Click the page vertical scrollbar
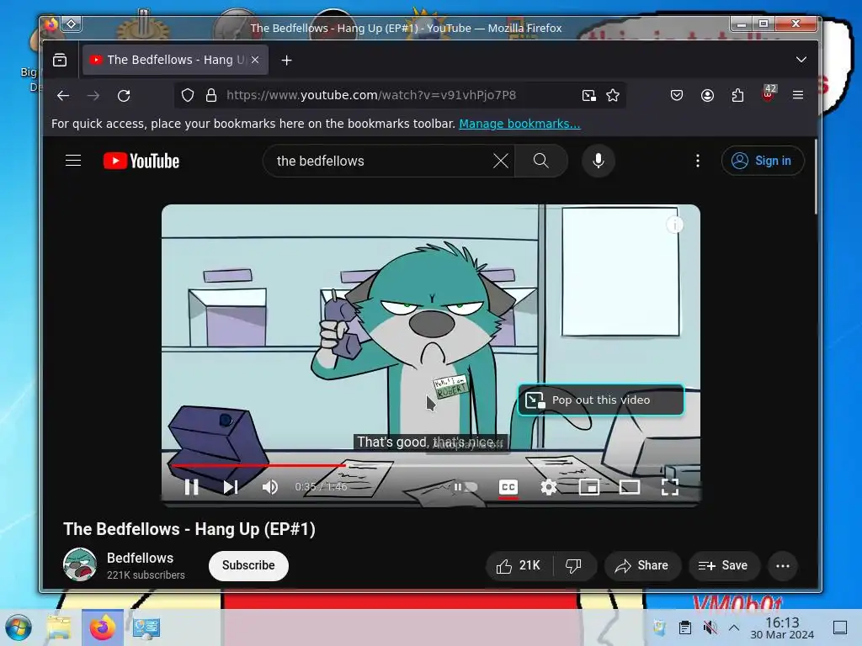 [x=816, y=177]
